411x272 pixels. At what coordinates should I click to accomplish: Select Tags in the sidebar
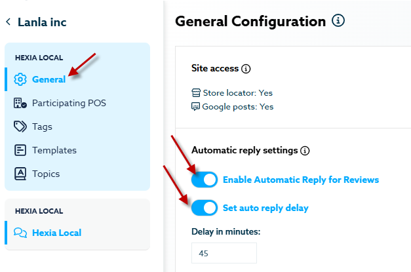click(42, 126)
